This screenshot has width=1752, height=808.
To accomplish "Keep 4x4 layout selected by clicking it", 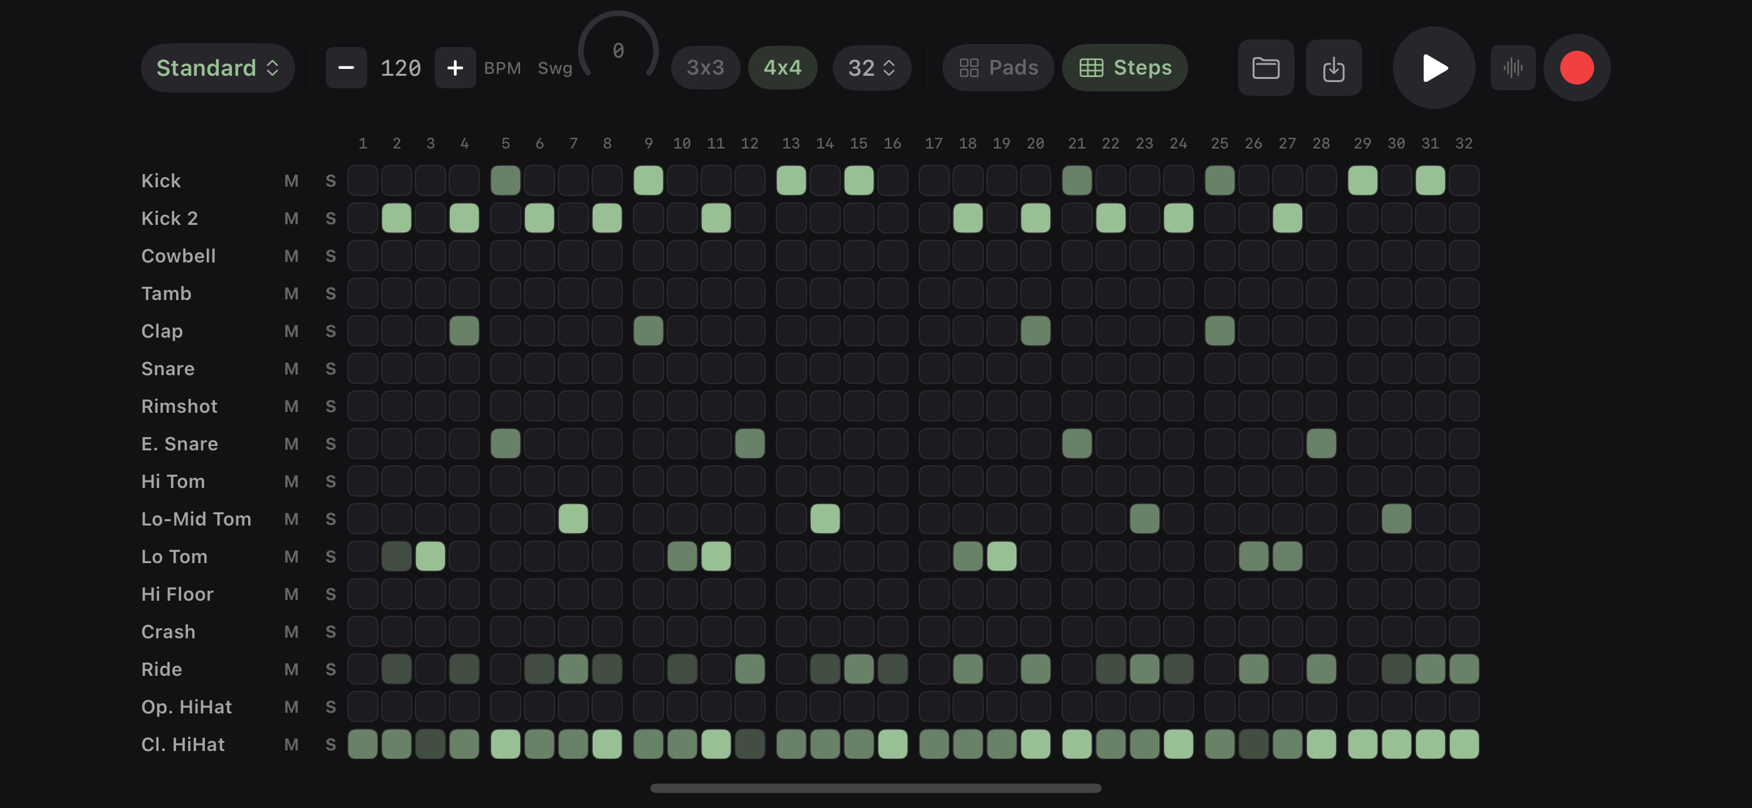I will (783, 68).
